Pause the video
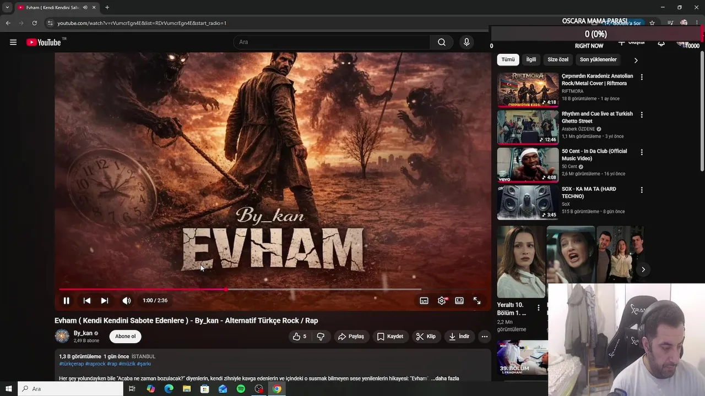This screenshot has width=705, height=396. pyautogui.click(x=66, y=300)
